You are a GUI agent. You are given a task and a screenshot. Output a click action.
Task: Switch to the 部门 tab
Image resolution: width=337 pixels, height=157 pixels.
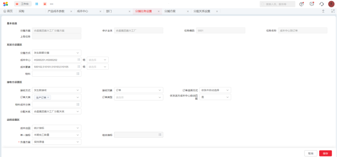pyautogui.click(x=109, y=11)
